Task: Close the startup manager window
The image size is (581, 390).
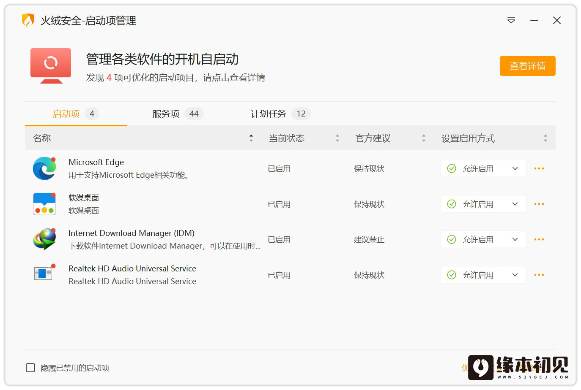Action: [557, 20]
